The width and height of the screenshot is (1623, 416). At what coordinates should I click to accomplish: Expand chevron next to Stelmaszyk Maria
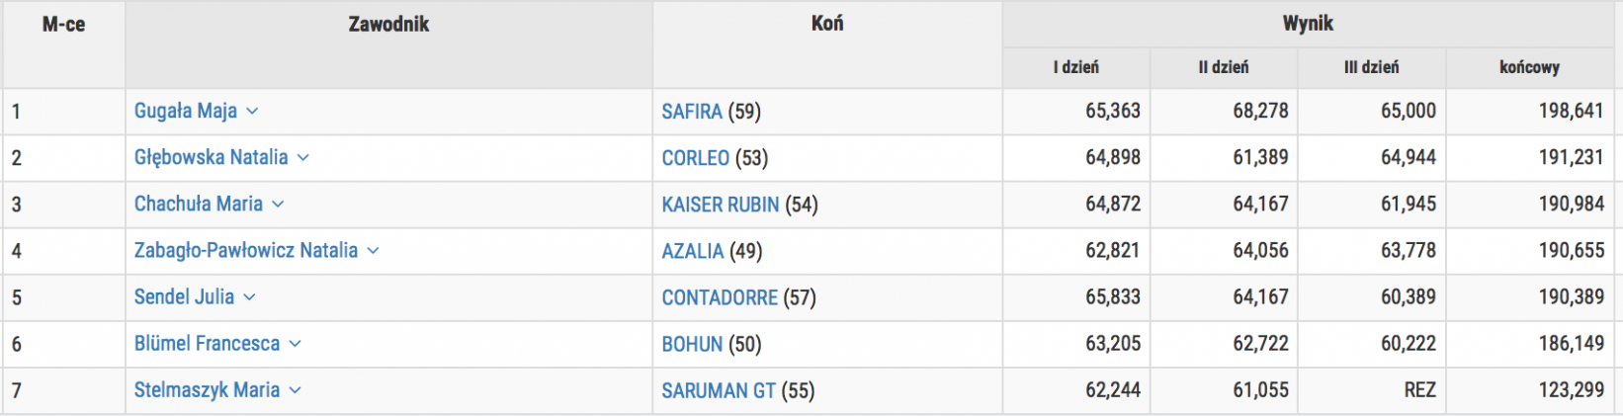point(295,390)
